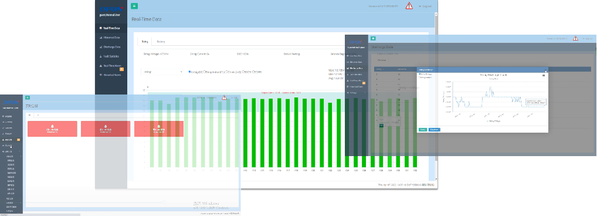Open chart context menu icon in discharge graph
Image resolution: width=597 pixels, height=216 pixels.
pos(543,76)
